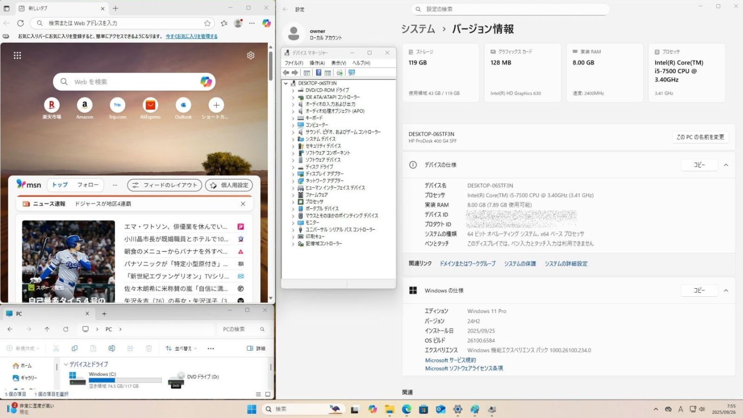Open the 並べ替え sort dropdown
Screen dimensions: 743x418
pos(182,348)
